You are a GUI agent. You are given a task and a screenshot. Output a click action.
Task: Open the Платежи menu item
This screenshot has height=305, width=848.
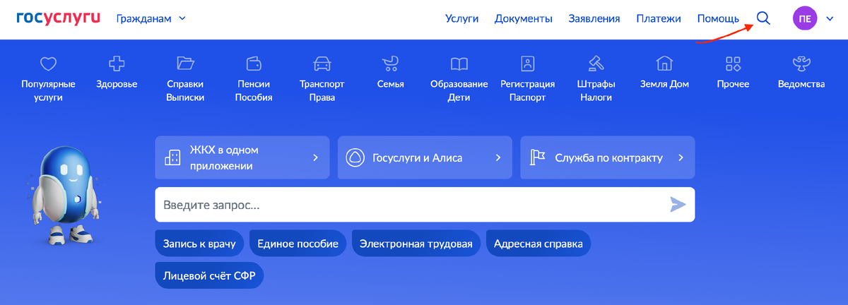coord(659,19)
